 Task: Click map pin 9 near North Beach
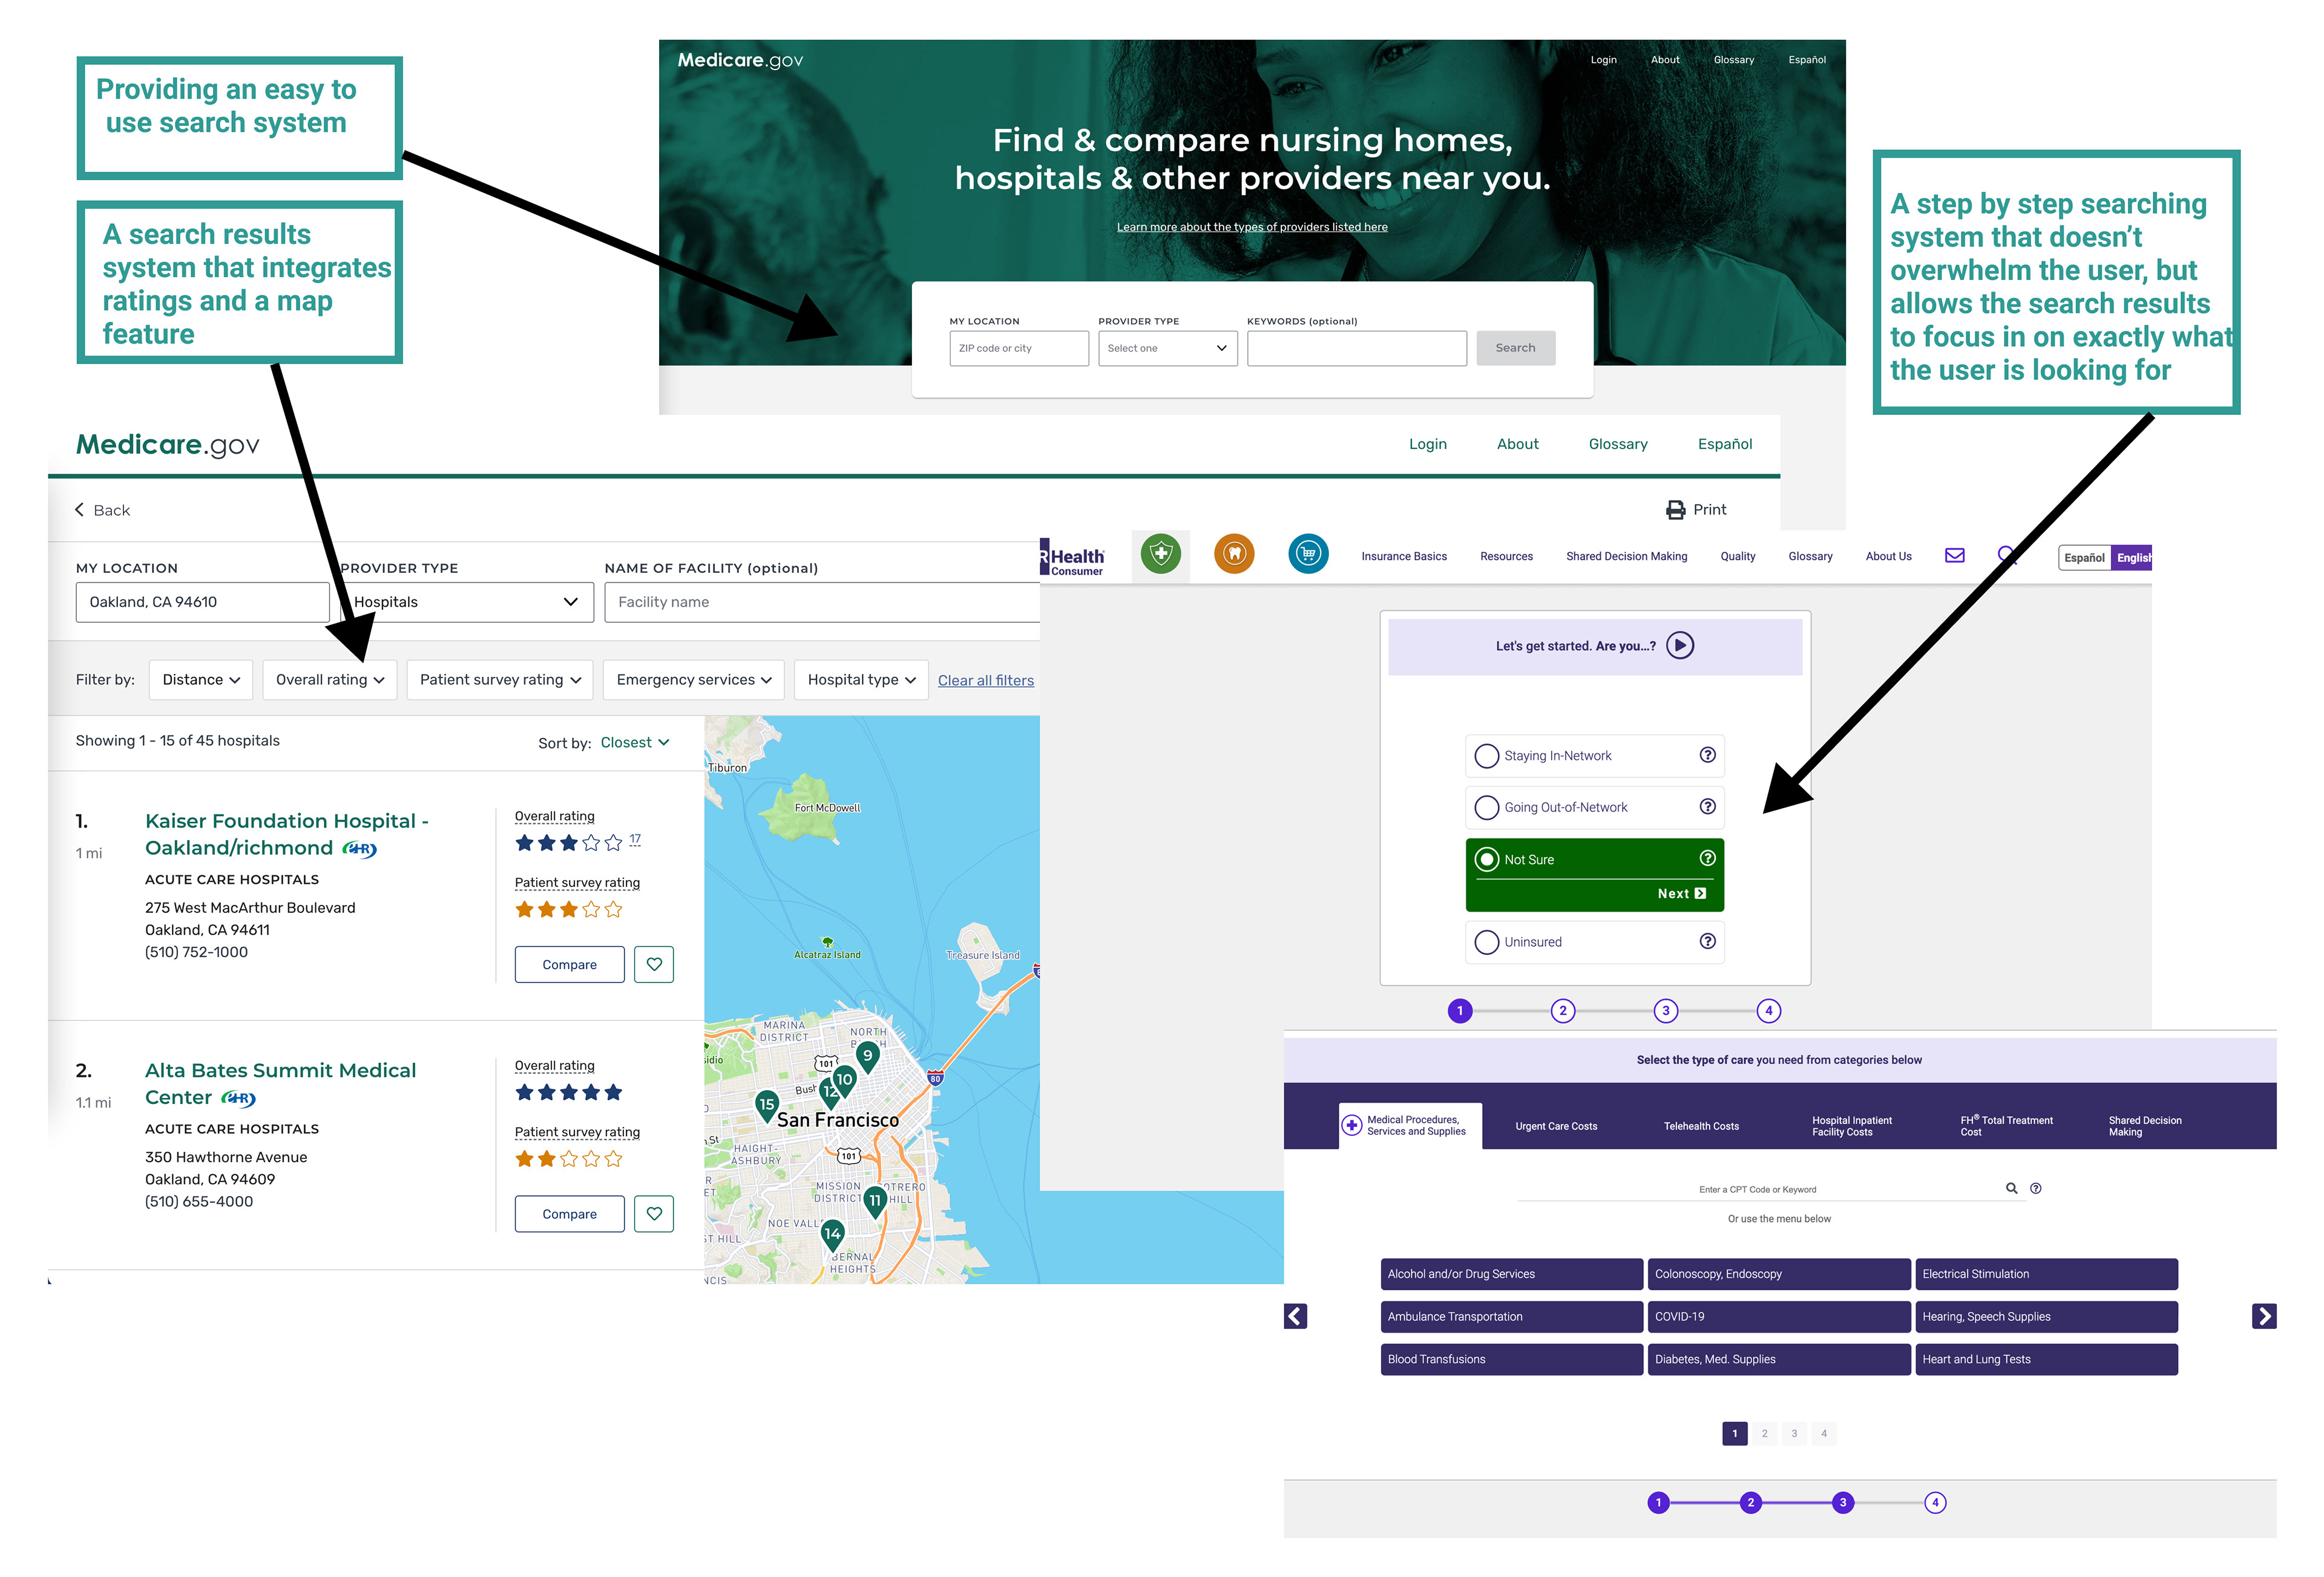[868, 1056]
